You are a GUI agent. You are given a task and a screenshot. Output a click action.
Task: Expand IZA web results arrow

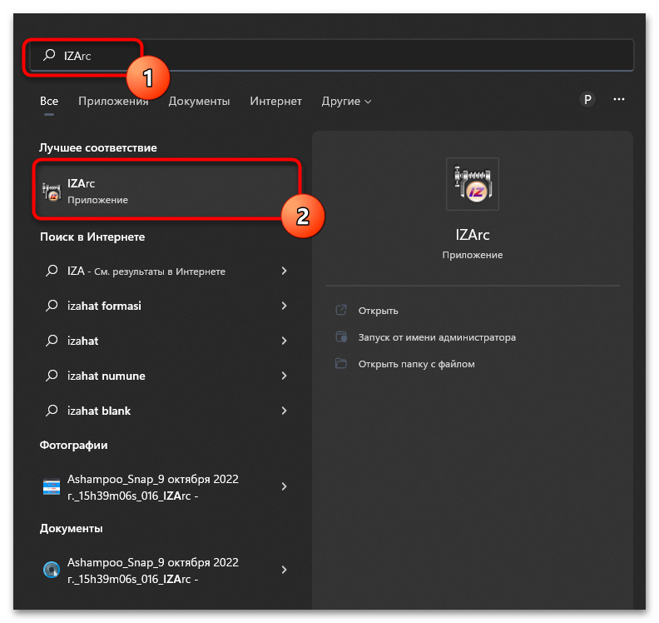tap(284, 271)
